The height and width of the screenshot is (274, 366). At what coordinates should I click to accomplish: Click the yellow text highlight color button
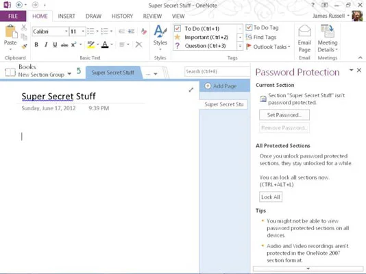coord(90,45)
